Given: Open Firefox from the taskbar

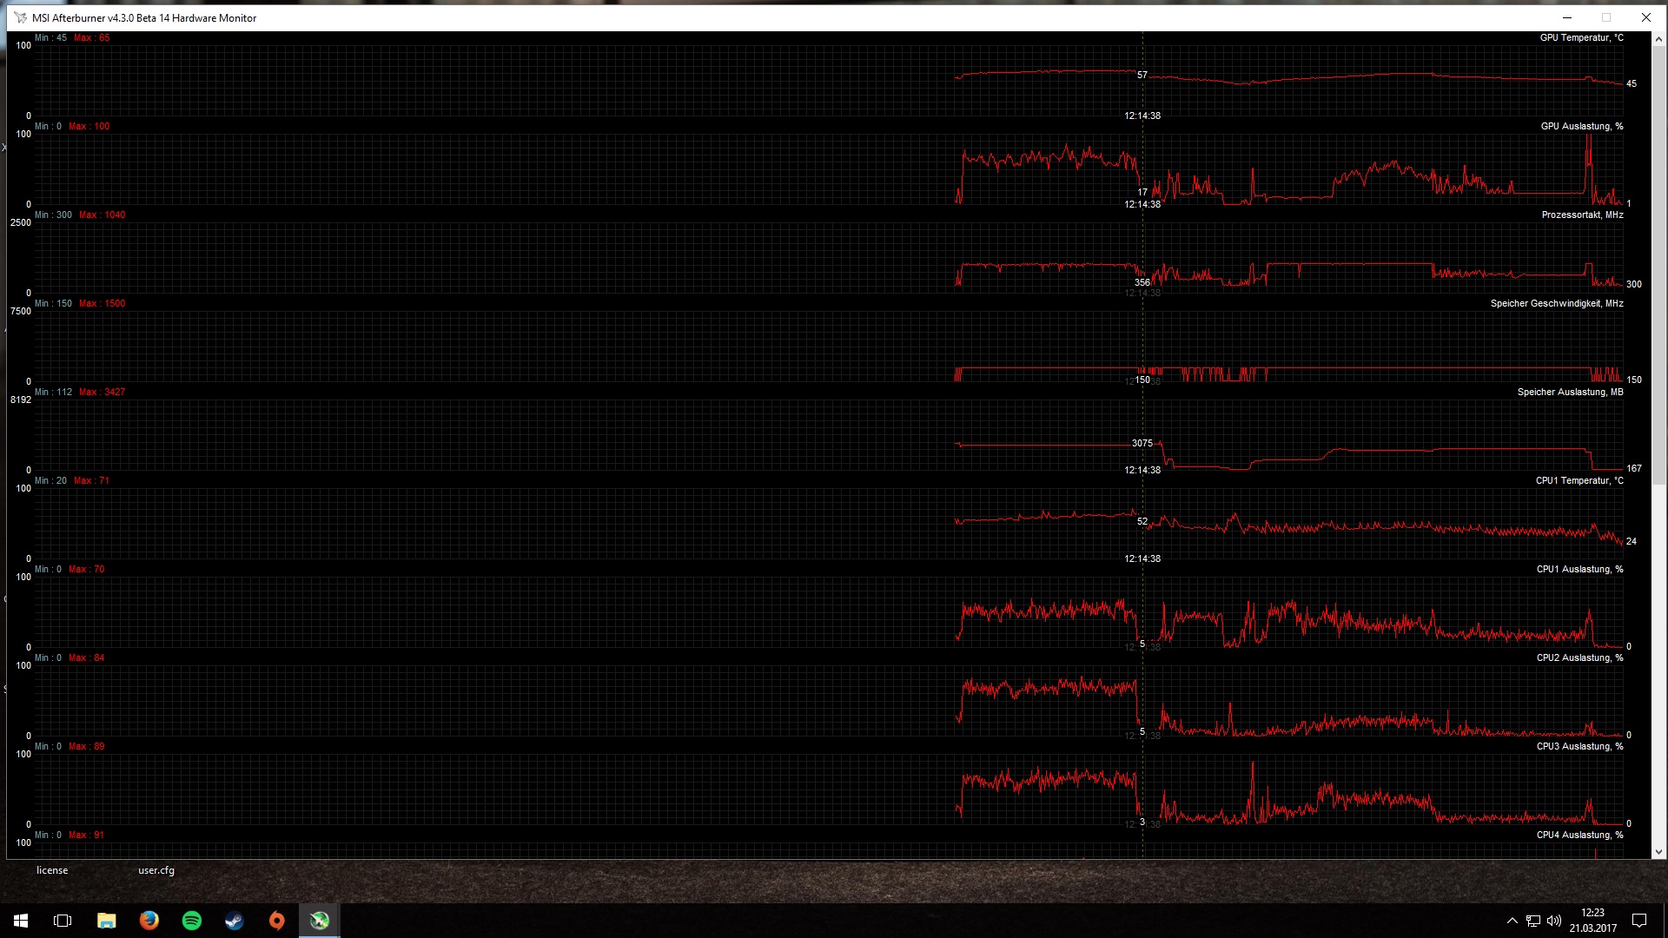Looking at the screenshot, I should (x=149, y=921).
